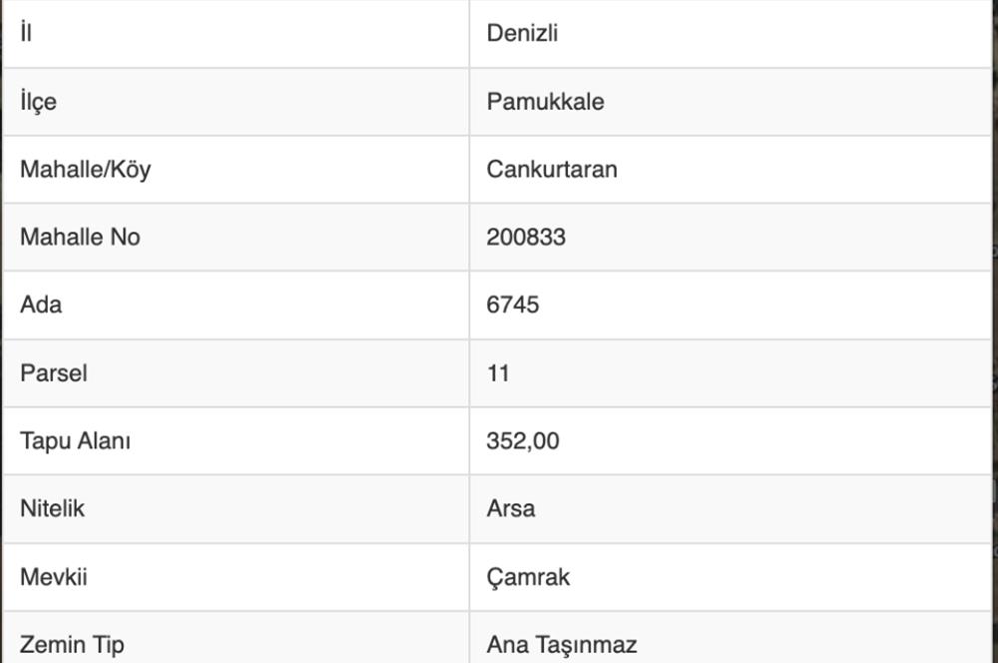The height and width of the screenshot is (663, 998).
Task: Click the Mahalle No label
Action: click(80, 238)
